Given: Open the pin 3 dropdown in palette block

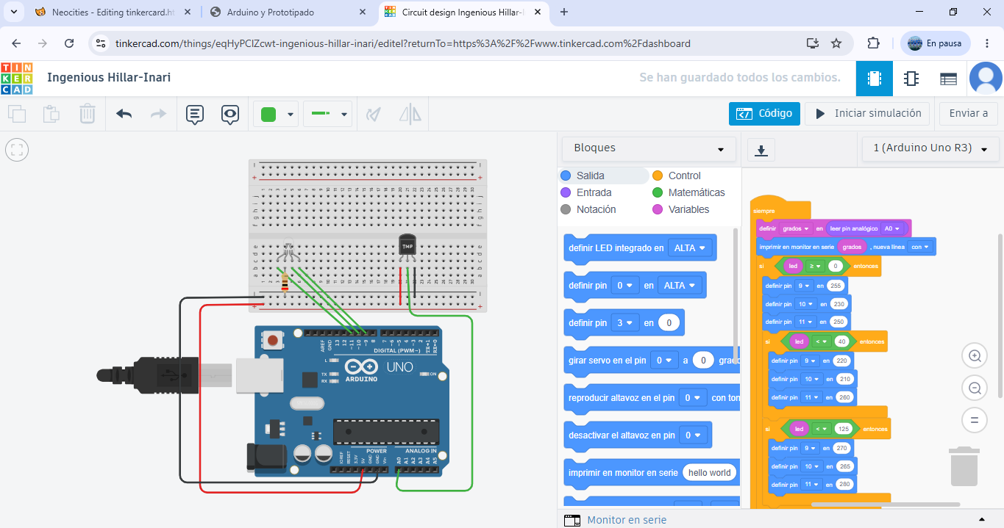Looking at the screenshot, I should pyautogui.click(x=626, y=323).
